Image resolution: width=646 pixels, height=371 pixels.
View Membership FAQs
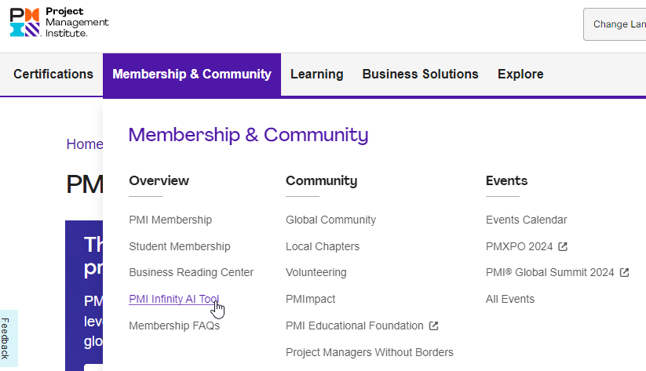(x=174, y=326)
